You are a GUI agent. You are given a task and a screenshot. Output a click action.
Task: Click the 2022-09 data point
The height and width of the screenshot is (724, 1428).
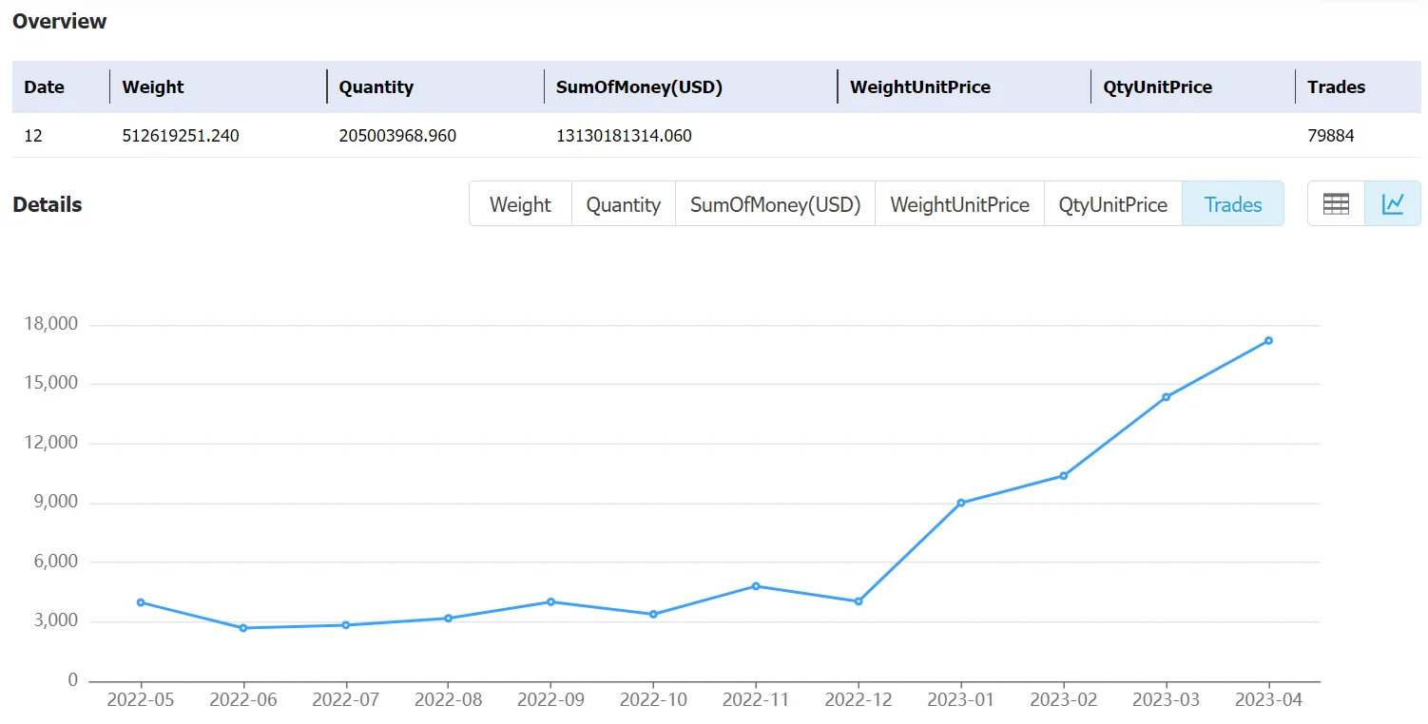pyautogui.click(x=550, y=601)
